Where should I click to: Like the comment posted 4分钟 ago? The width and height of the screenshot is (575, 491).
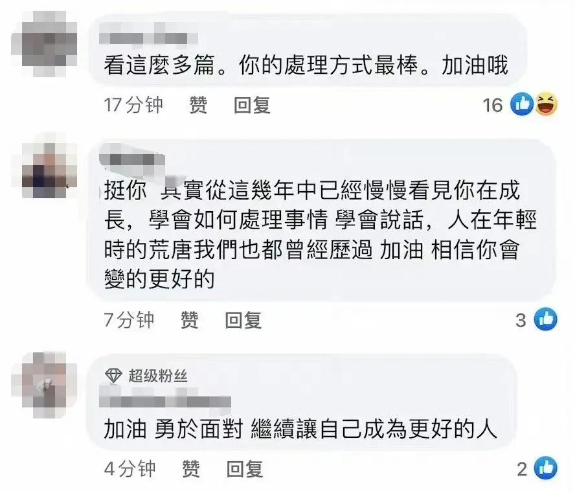191,468
